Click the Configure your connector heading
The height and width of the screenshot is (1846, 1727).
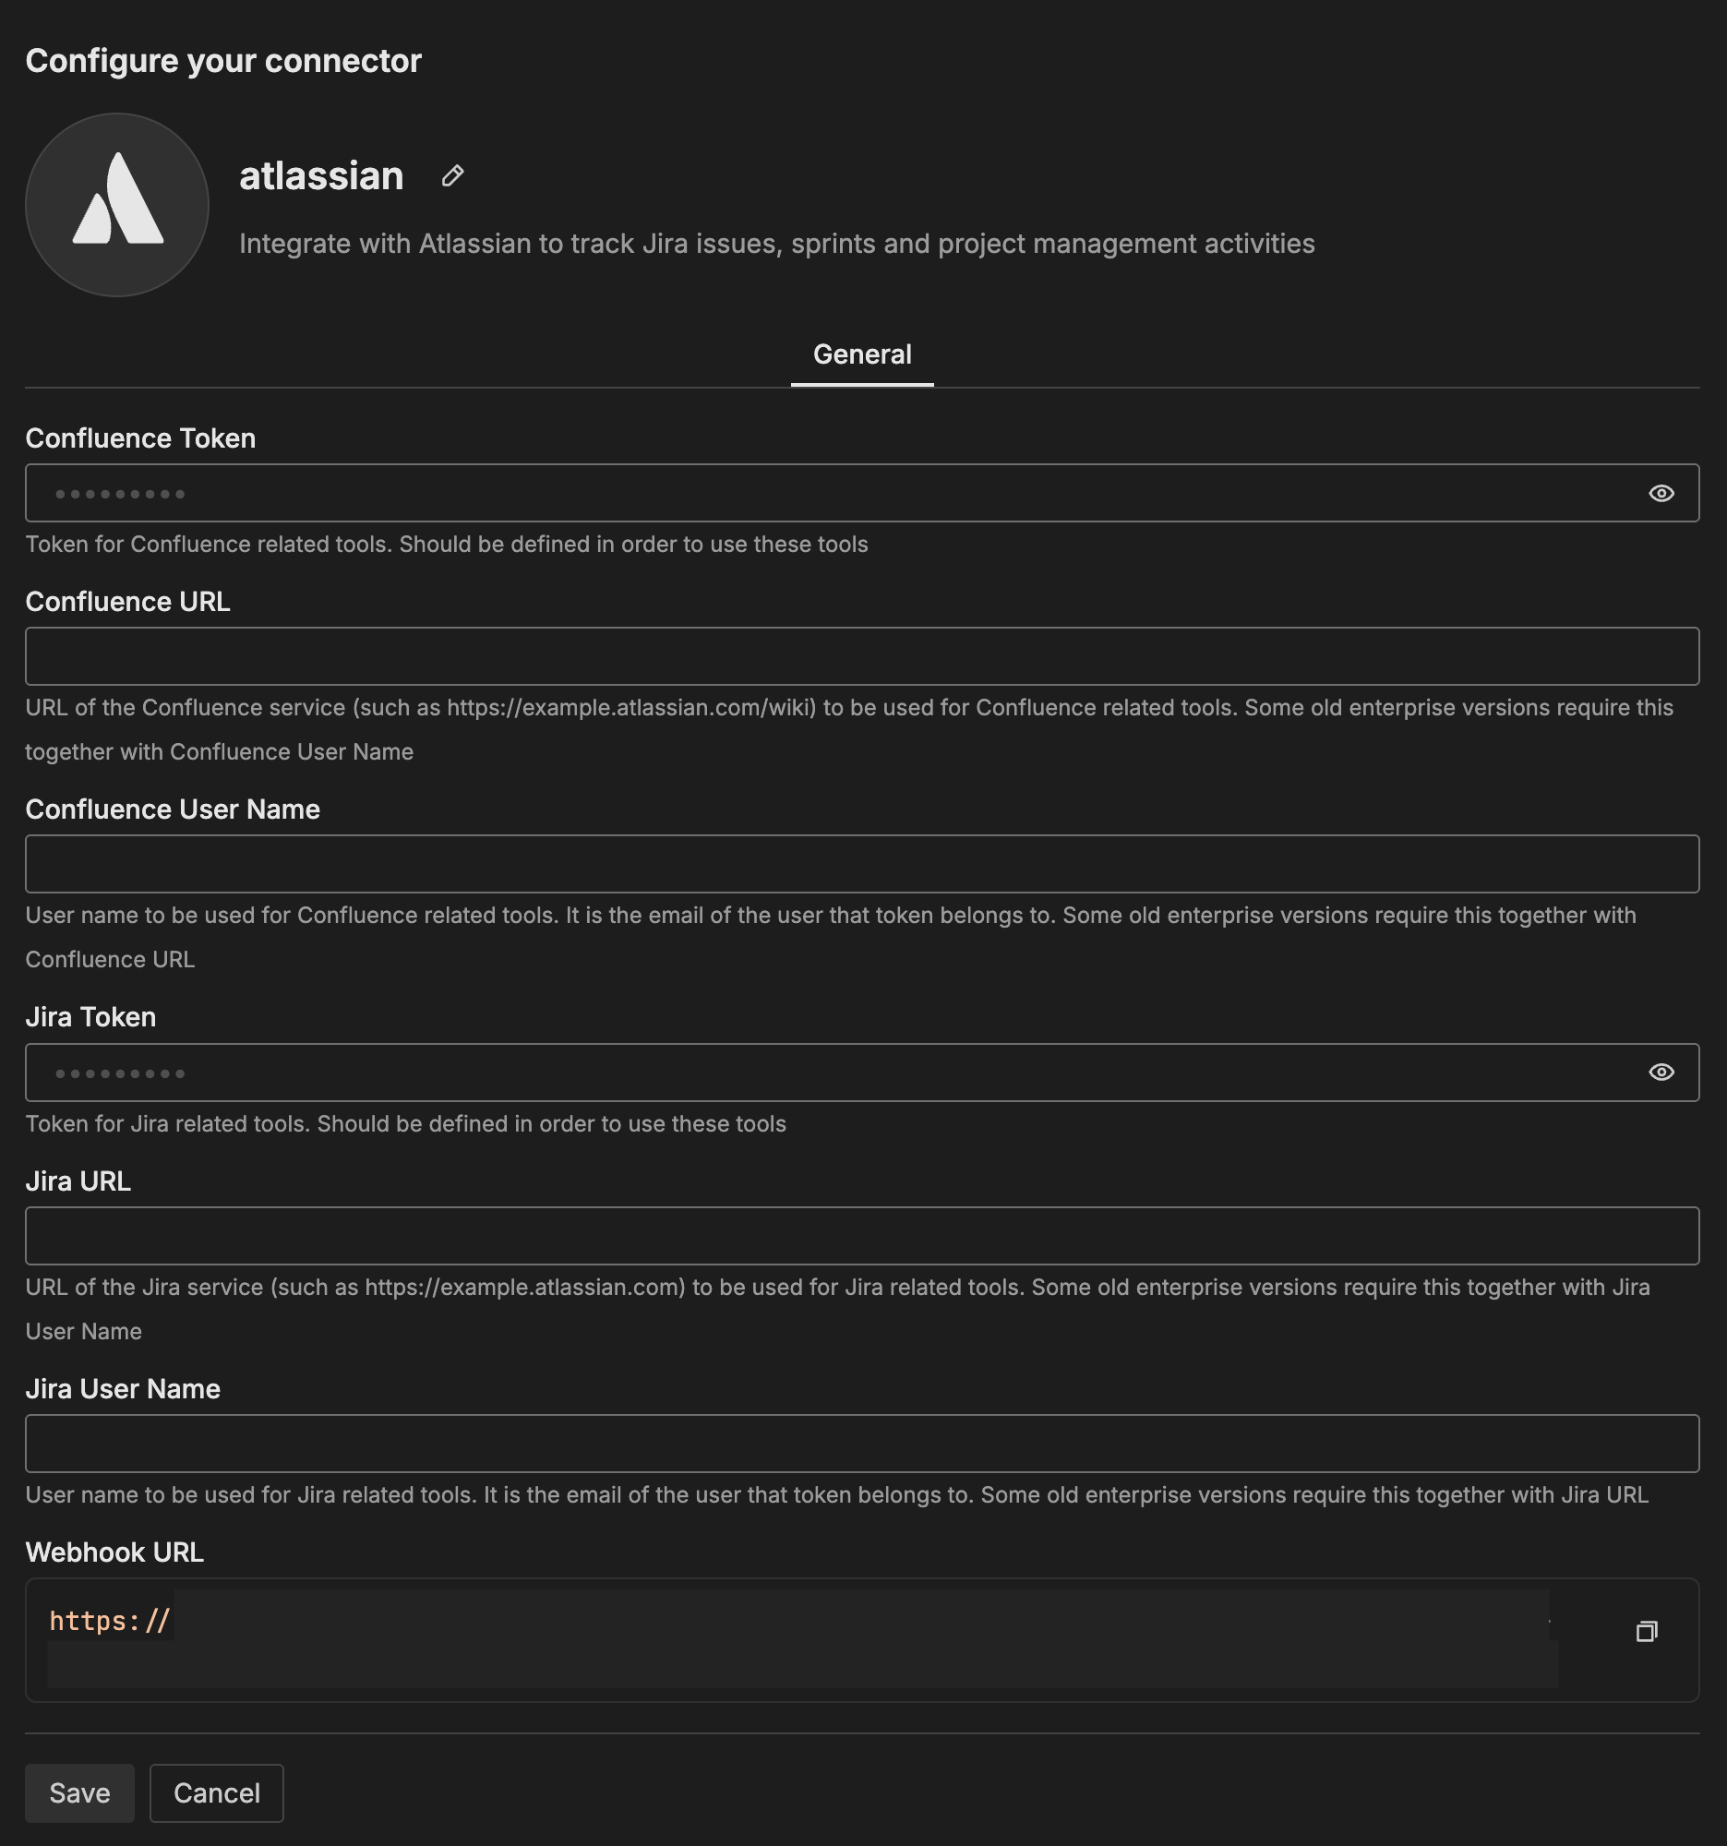[x=222, y=61]
